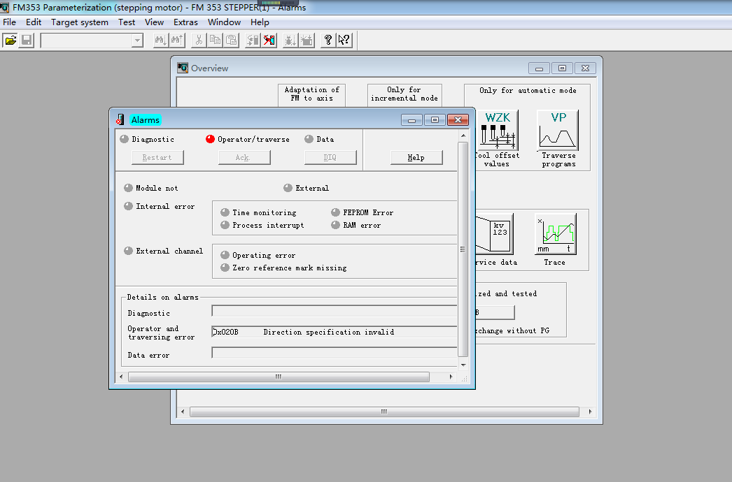
Task: Open the WZK Tool offset values icon
Action: pyautogui.click(x=497, y=130)
